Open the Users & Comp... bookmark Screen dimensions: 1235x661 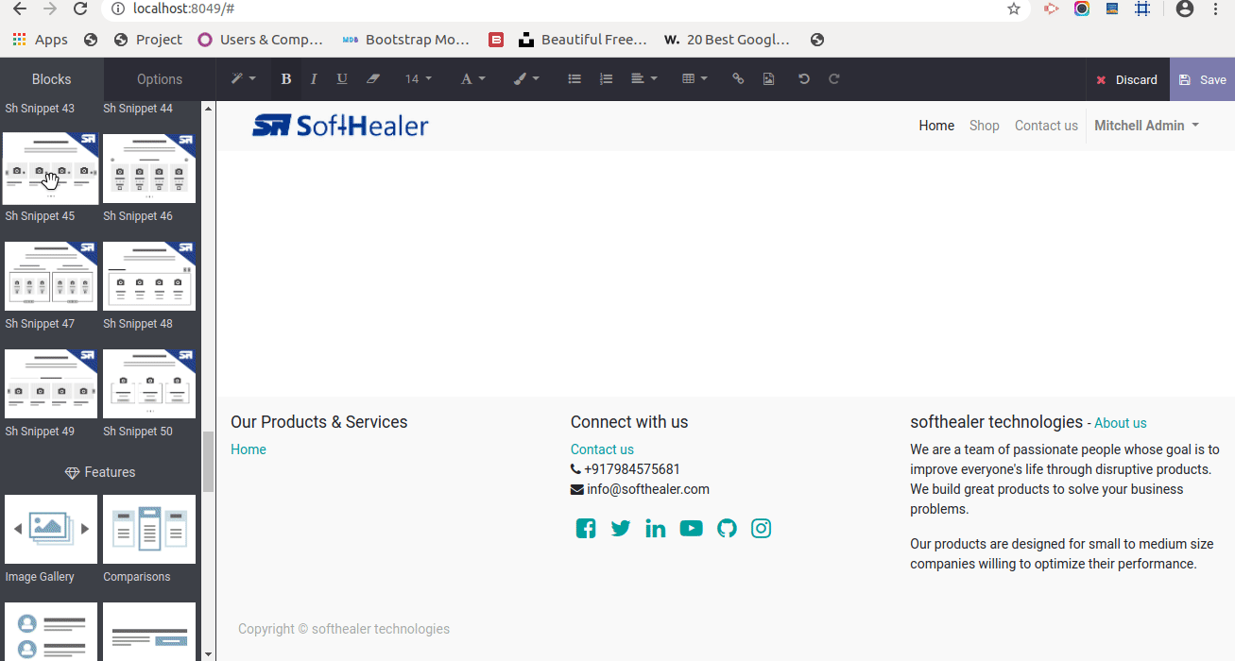point(261,40)
